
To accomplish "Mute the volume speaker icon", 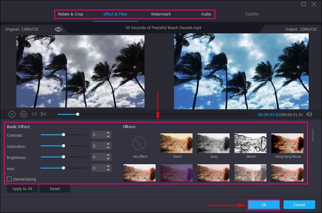I will [x=309, y=115].
